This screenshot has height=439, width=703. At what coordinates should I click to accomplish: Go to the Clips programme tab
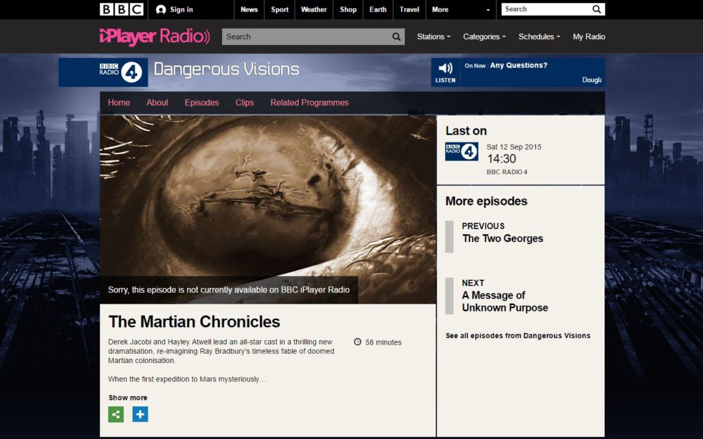tap(245, 103)
